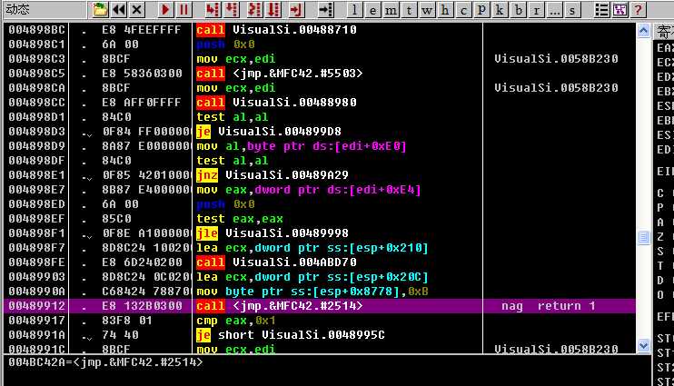Select the 'call VisualSi.004ABD70' instruction
674x386 pixels.
tap(276, 262)
